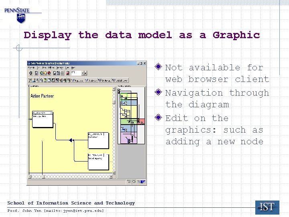Click the green page icon in second toolbar
The image size is (289, 217).
(x=45, y=80)
